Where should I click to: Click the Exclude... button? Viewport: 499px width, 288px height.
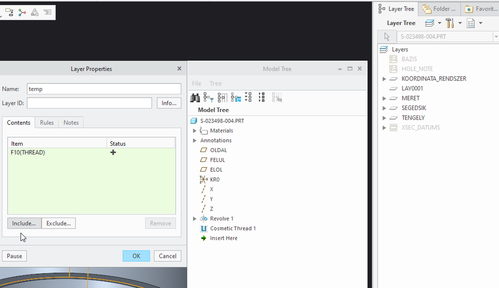(58, 223)
